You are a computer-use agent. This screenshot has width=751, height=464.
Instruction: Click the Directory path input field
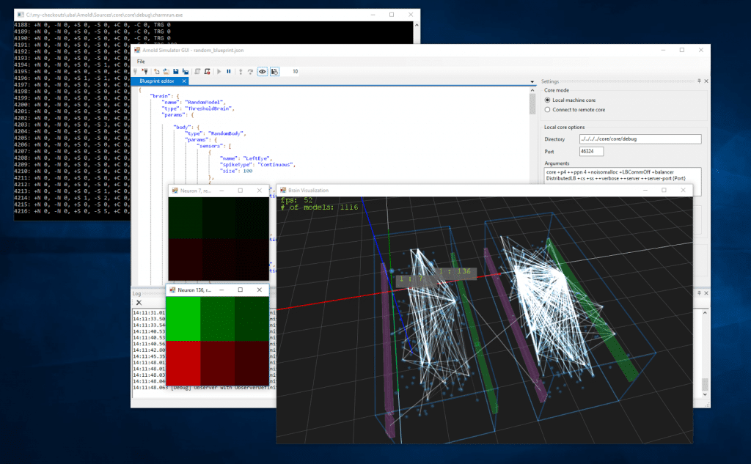pos(640,139)
